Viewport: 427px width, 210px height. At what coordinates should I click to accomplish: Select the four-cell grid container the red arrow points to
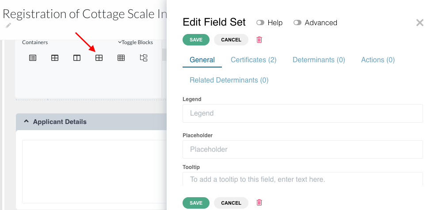click(x=99, y=58)
